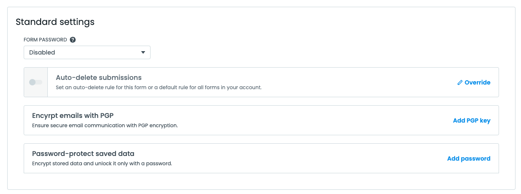521x194 pixels.
Task: Click the 'Encyrpt emails with PGP' title
Action: [x=73, y=115]
